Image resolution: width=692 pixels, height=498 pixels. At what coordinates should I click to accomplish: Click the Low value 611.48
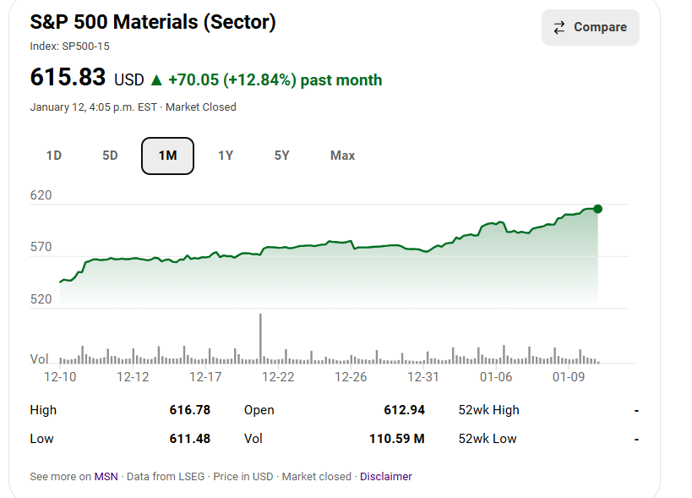[189, 439]
